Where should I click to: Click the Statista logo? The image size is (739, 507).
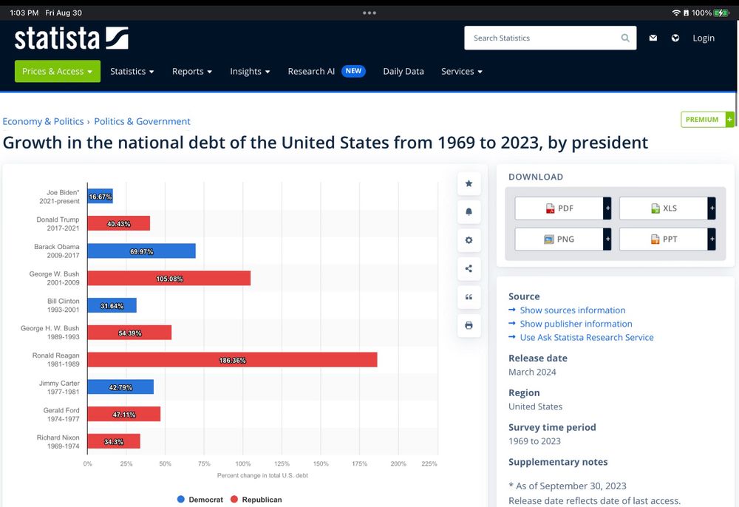[71, 38]
